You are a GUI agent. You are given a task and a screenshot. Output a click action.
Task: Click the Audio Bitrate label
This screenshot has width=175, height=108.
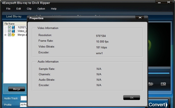[47, 80]
